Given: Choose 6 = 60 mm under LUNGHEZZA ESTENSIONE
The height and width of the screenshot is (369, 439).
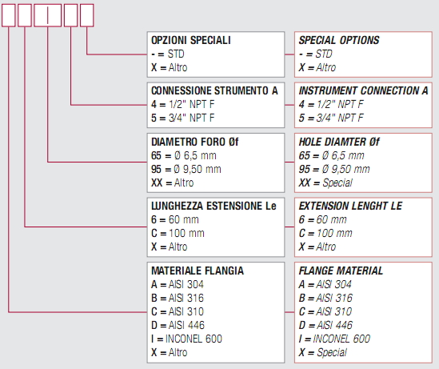Looking at the screenshot, I should point(175,219).
